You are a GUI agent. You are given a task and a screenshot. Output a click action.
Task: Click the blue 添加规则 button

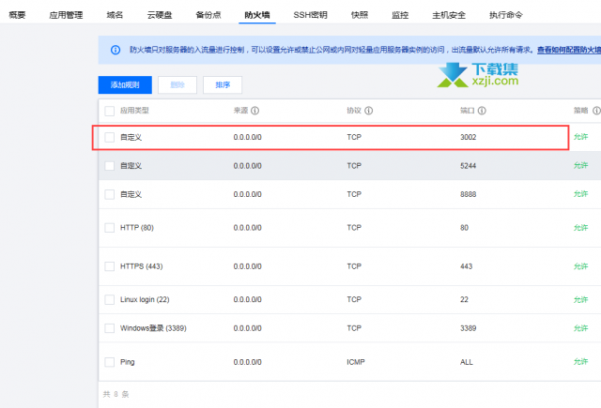tap(125, 85)
